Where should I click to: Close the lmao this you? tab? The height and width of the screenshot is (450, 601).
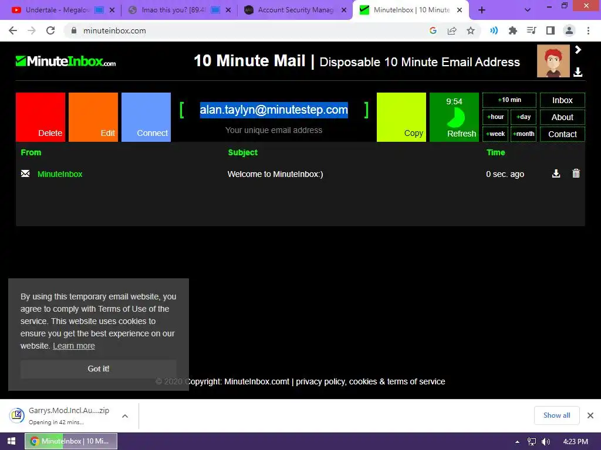coord(228,10)
